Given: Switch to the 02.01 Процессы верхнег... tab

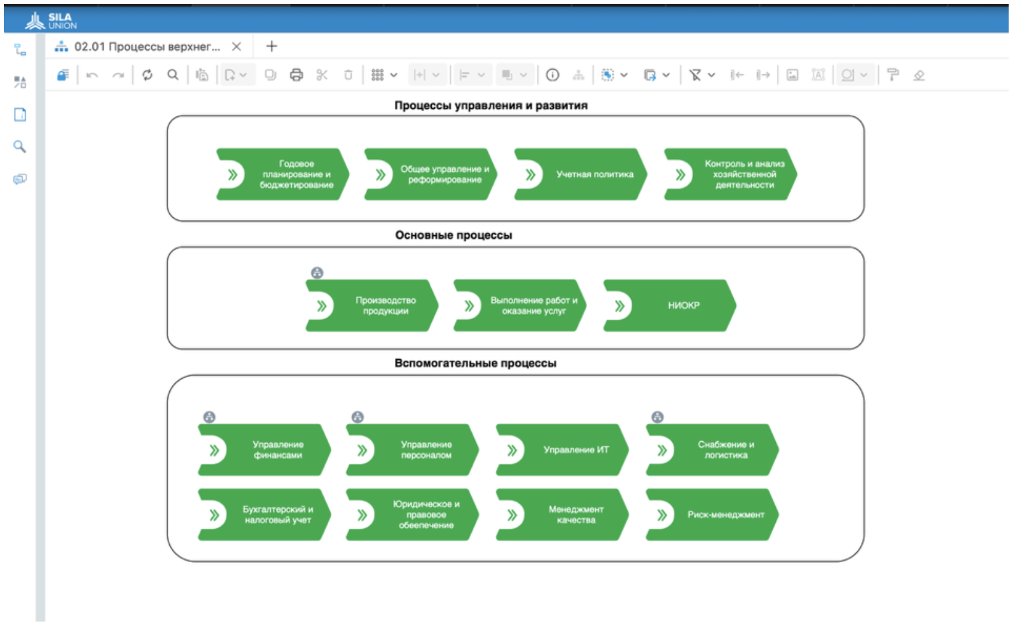Looking at the screenshot, I should pos(146,46).
